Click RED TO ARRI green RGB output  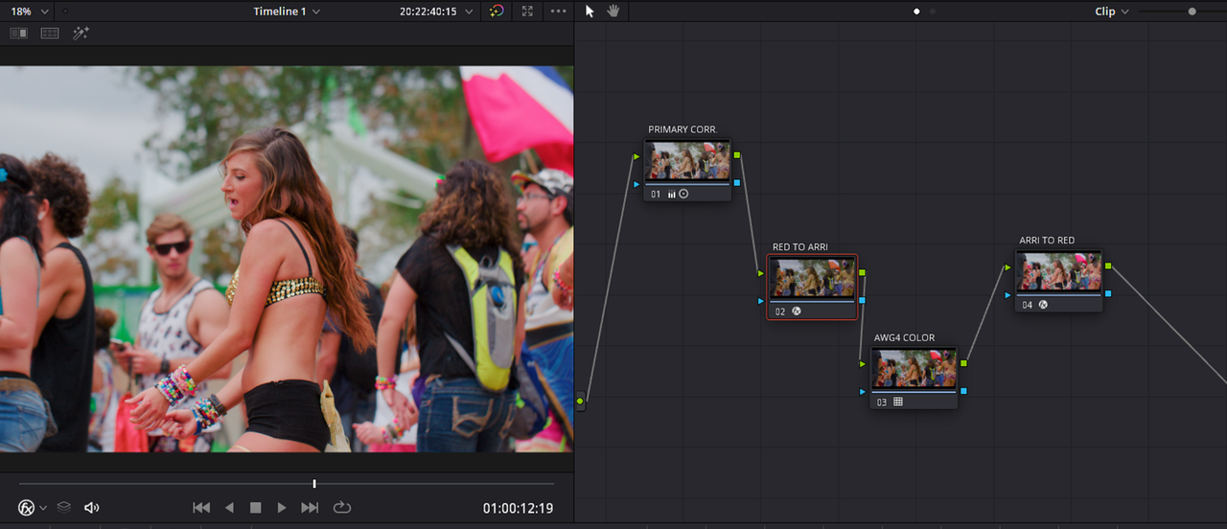863,272
